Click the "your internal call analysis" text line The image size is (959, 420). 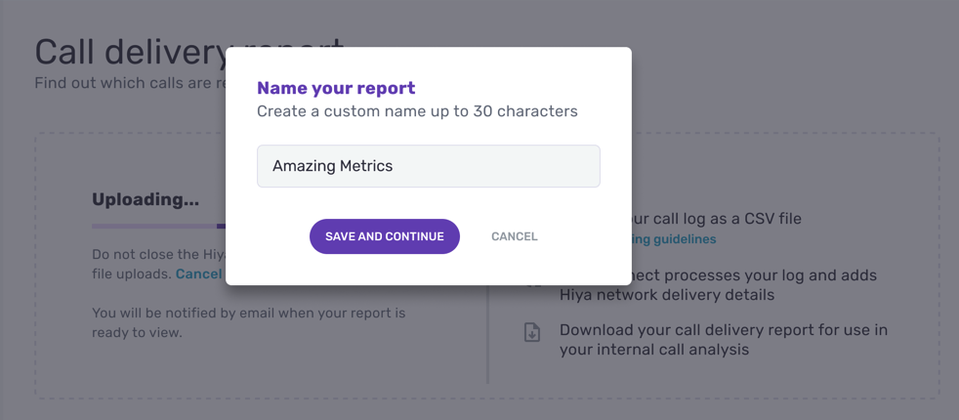(653, 350)
